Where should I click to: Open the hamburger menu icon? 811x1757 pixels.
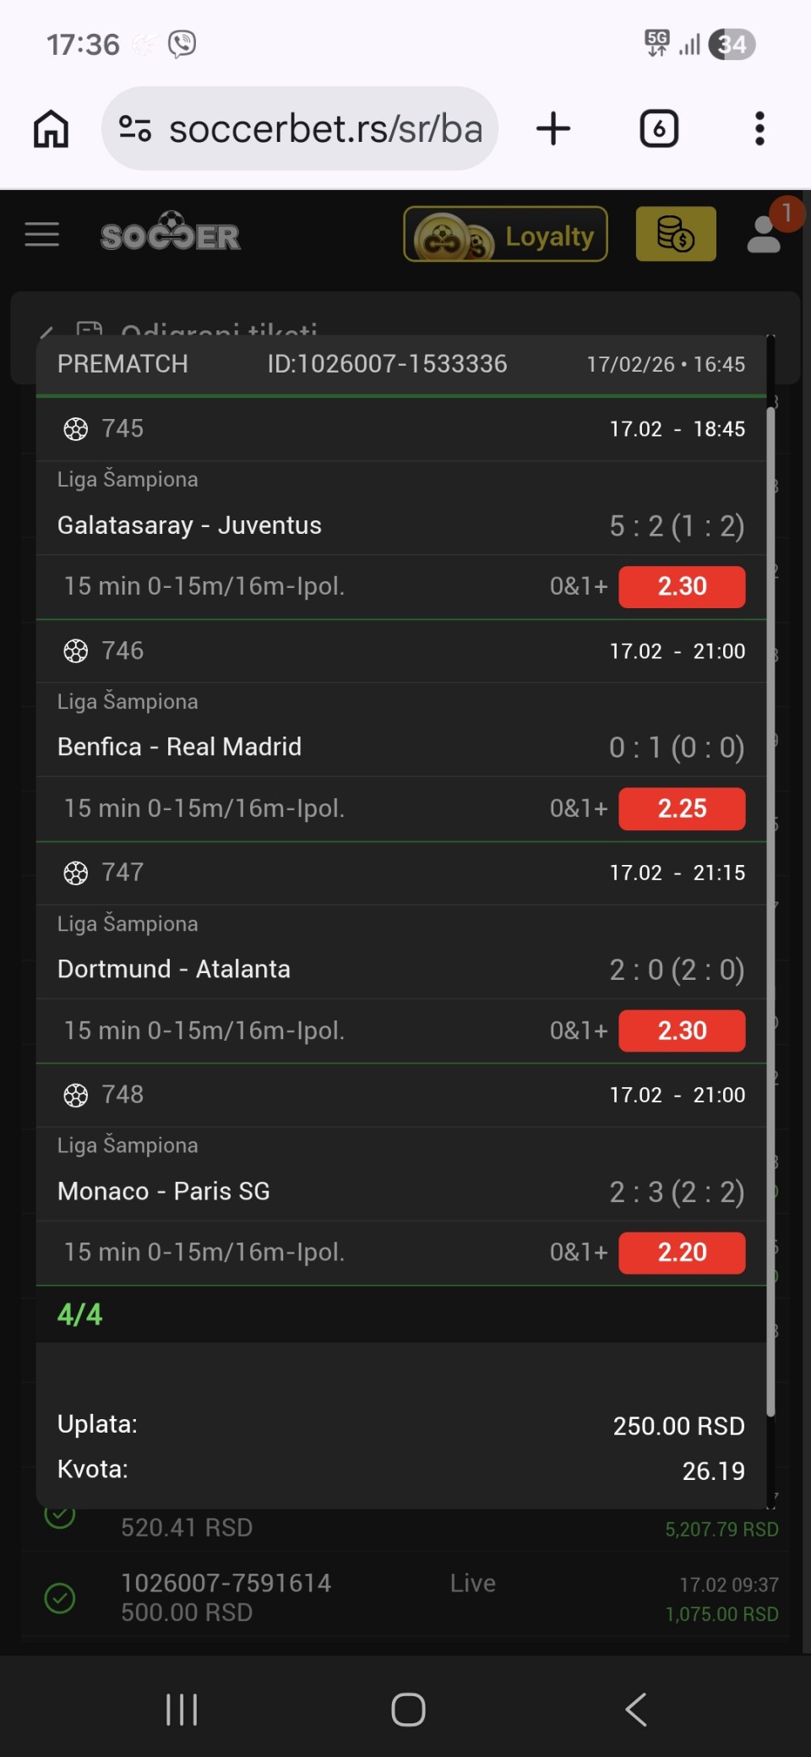42,235
